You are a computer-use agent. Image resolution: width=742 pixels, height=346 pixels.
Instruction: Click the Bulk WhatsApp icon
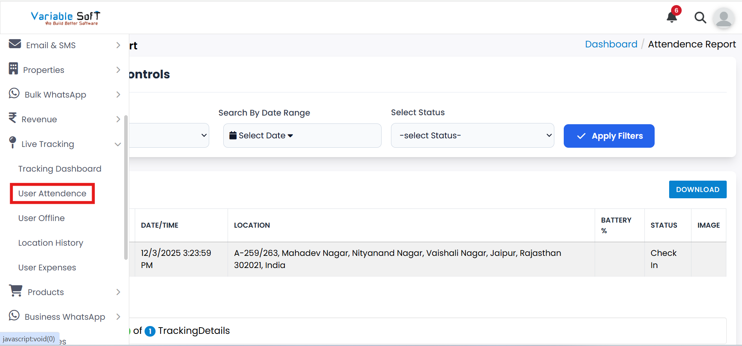pos(14,93)
